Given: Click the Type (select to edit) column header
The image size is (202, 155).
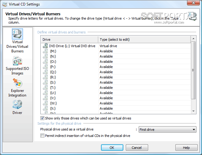Looking at the screenshot, I should pyautogui.click(x=144, y=40).
